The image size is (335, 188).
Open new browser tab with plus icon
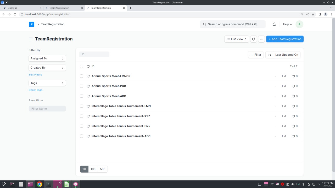pos(130,8)
